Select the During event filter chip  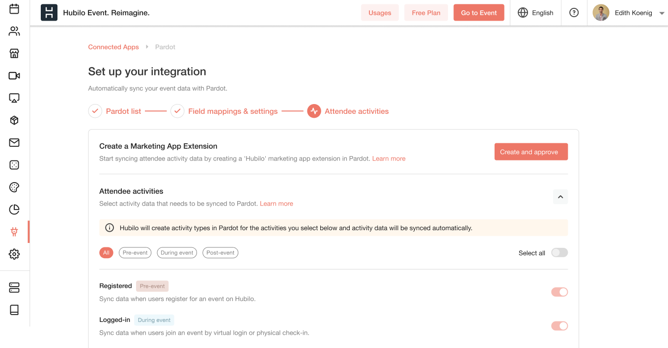coord(177,253)
